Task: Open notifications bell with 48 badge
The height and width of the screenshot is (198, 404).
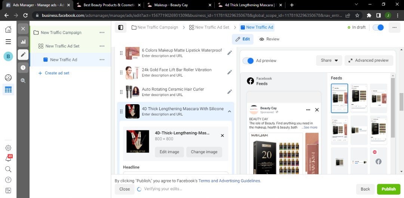Action: pyautogui.click(x=8, y=158)
